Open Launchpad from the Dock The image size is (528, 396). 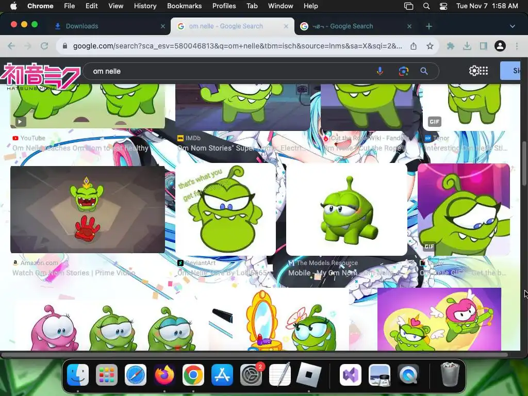point(107,375)
